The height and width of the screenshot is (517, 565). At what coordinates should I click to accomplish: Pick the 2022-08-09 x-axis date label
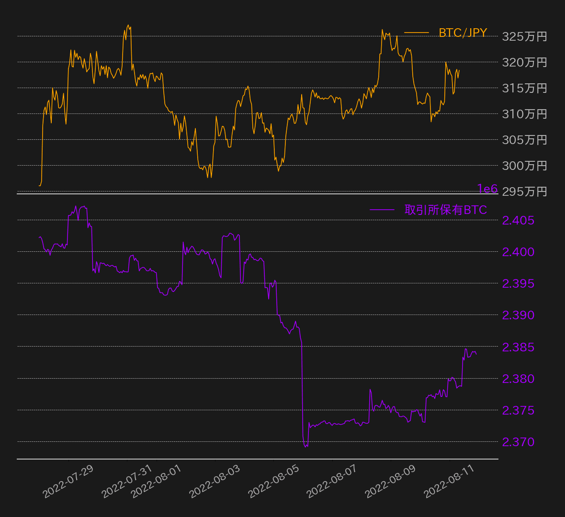pyautogui.click(x=390, y=482)
